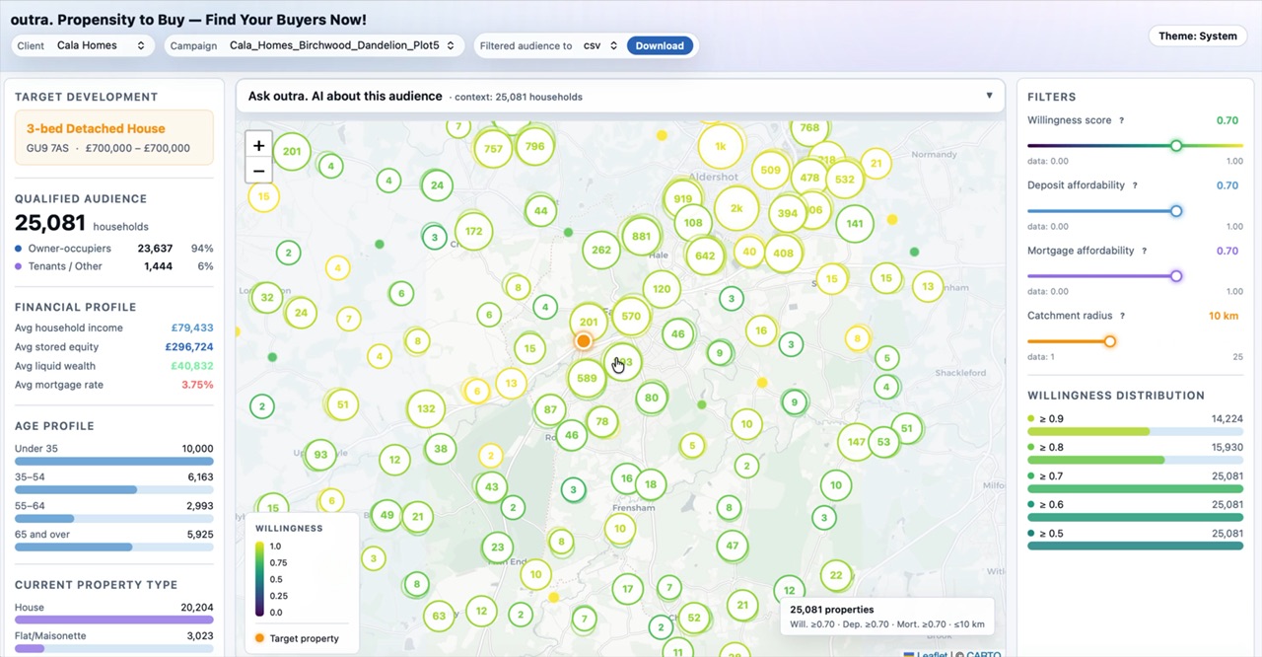This screenshot has height=657, width=1262.
Task: Open the Mortgage affordability help icon
Action: 1144,251
